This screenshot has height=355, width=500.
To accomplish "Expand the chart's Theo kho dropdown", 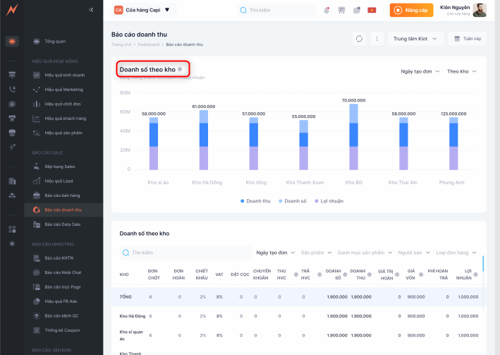I will (462, 71).
